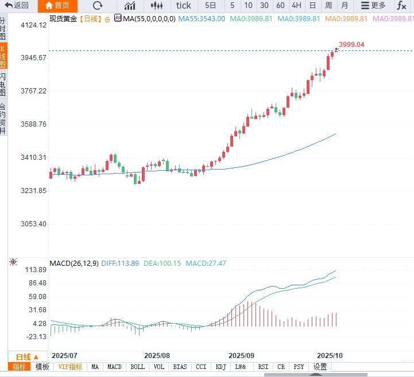The image size is (414, 377).
Task: Switch to the line chart icon view
Action: click(130, 6)
